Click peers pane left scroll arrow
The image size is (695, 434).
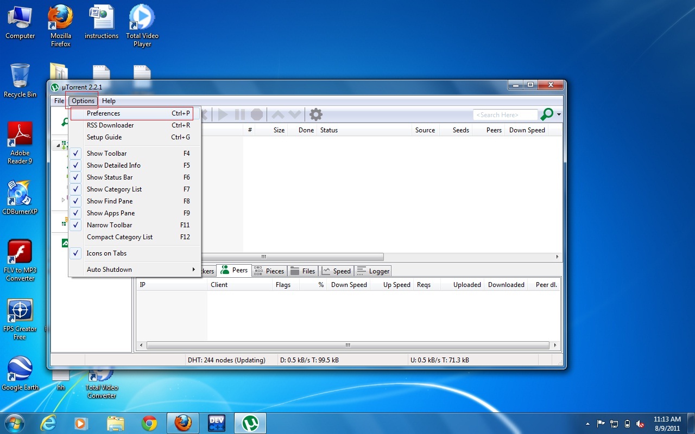141,345
